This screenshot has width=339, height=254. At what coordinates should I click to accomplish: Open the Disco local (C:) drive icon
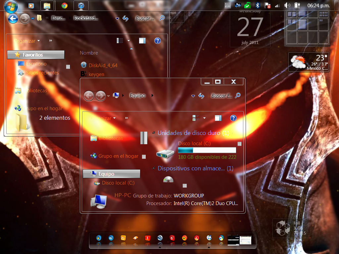pos(165,153)
